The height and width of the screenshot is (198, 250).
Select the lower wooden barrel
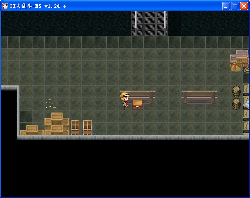point(236,104)
